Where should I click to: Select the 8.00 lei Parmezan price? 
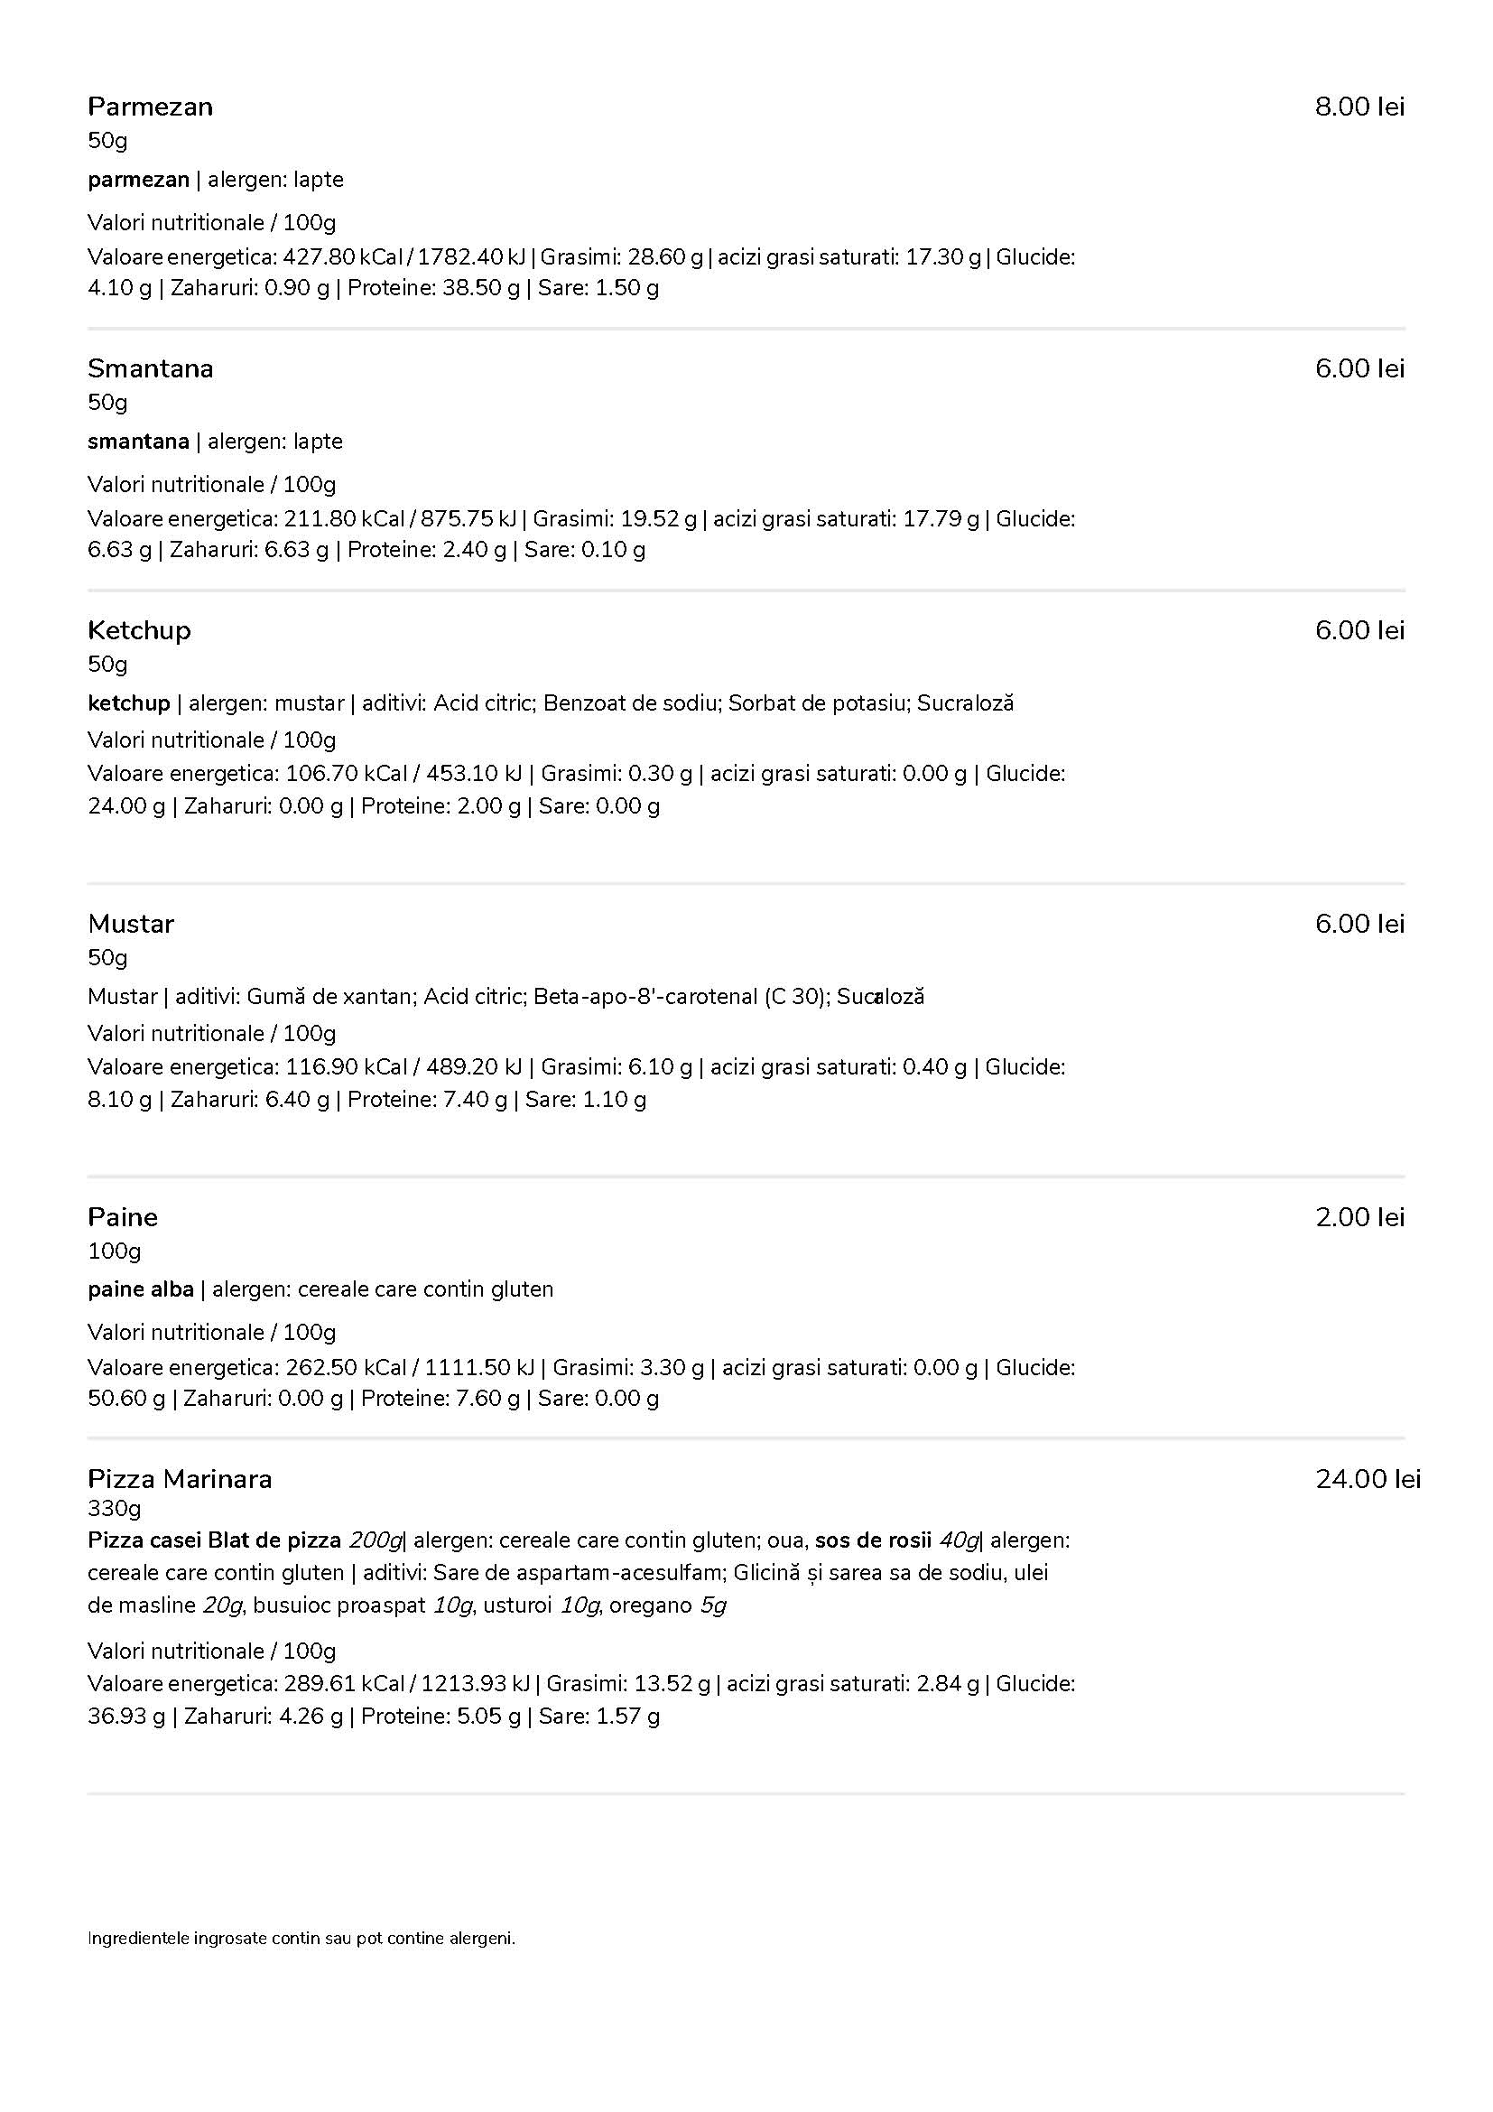click(x=1359, y=107)
